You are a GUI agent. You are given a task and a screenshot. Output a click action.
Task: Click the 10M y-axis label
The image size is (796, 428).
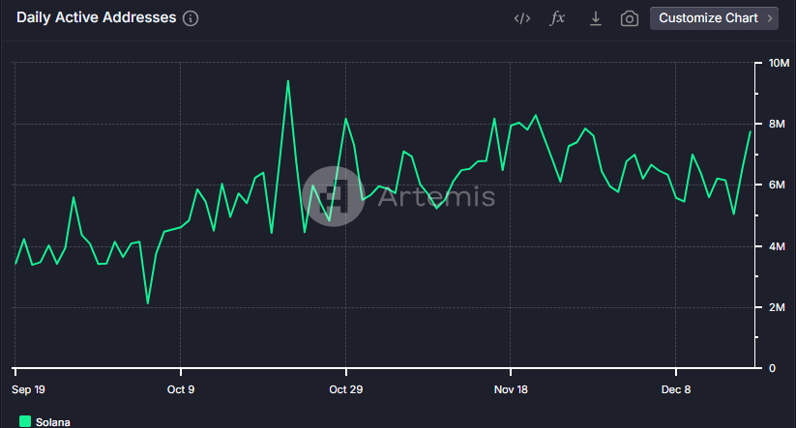(x=779, y=63)
